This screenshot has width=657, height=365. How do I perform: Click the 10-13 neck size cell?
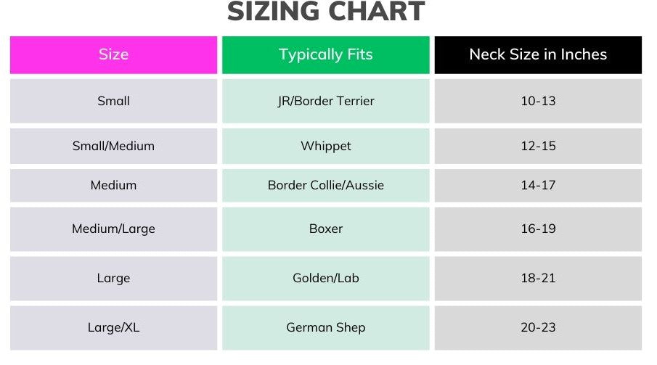[x=538, y=101]
